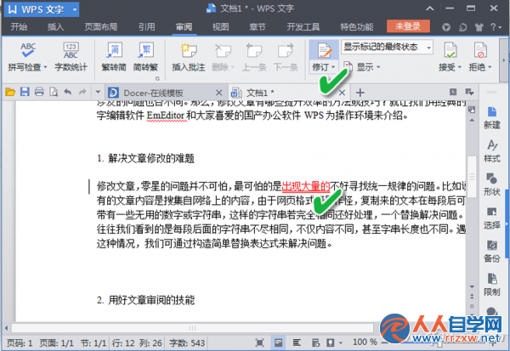Open the word count tool (字数统计)
The image size is (510, 351).
(71, 57)
